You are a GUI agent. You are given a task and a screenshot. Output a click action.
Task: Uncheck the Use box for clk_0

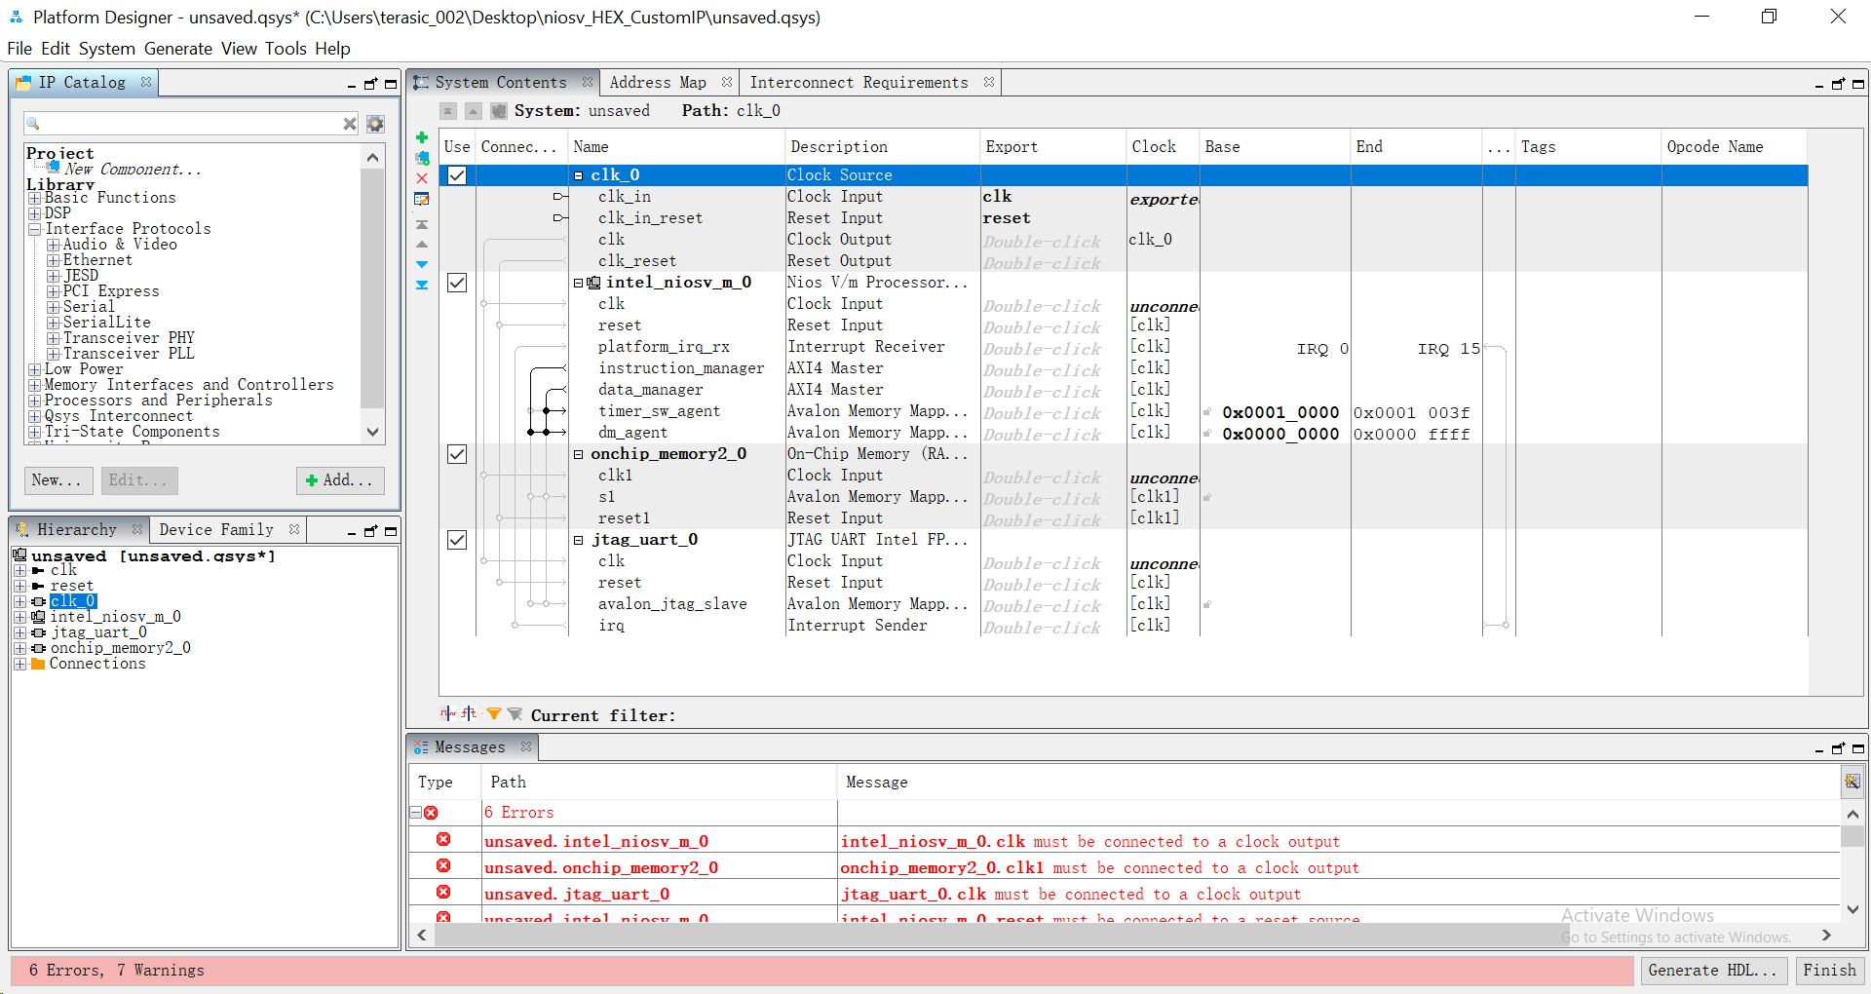457,175
